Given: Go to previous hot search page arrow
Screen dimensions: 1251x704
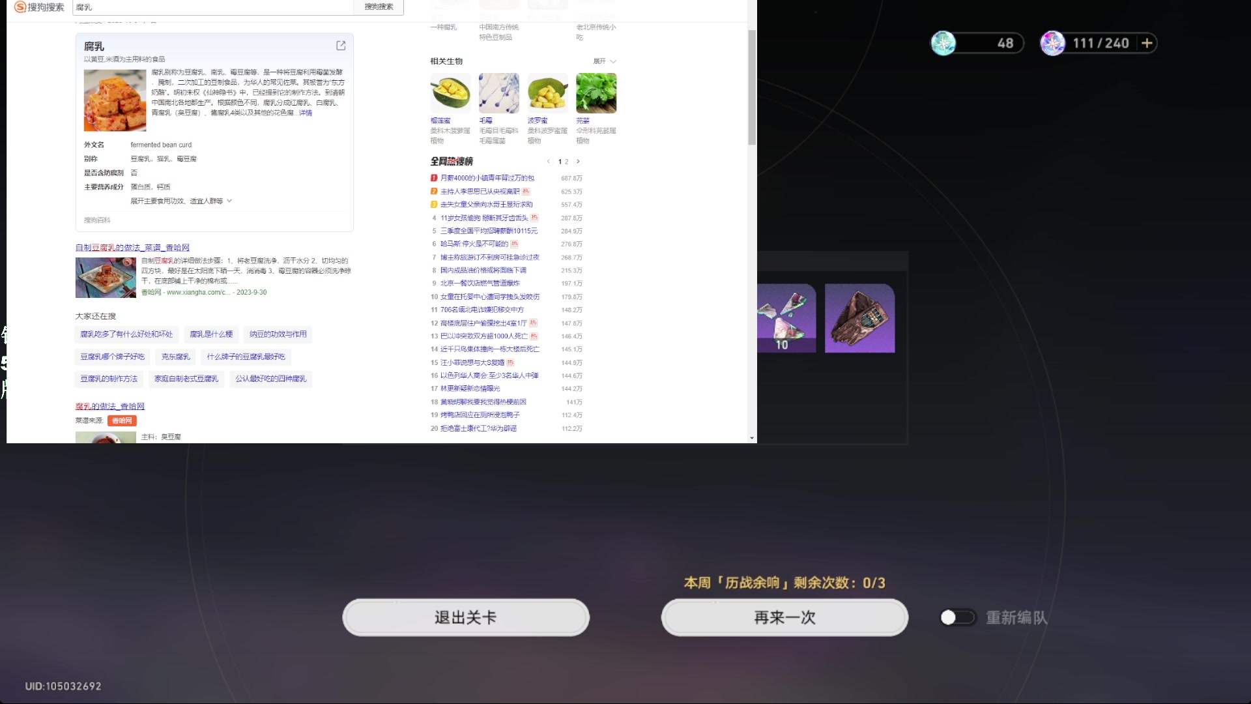Looking at the screenshot, I should click(549, 162).
